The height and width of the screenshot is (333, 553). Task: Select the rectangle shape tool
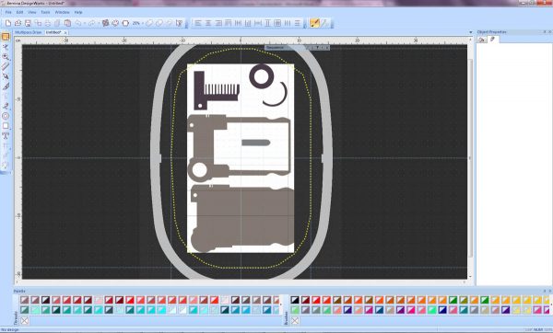[x=6, y=126]
